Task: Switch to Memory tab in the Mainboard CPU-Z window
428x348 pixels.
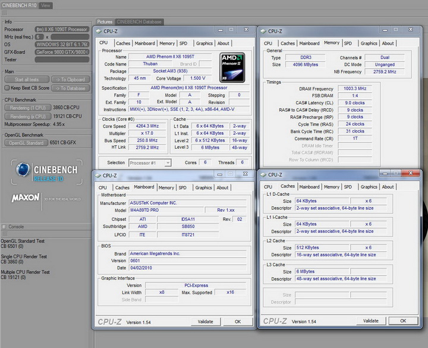Action: coord(166,187)
